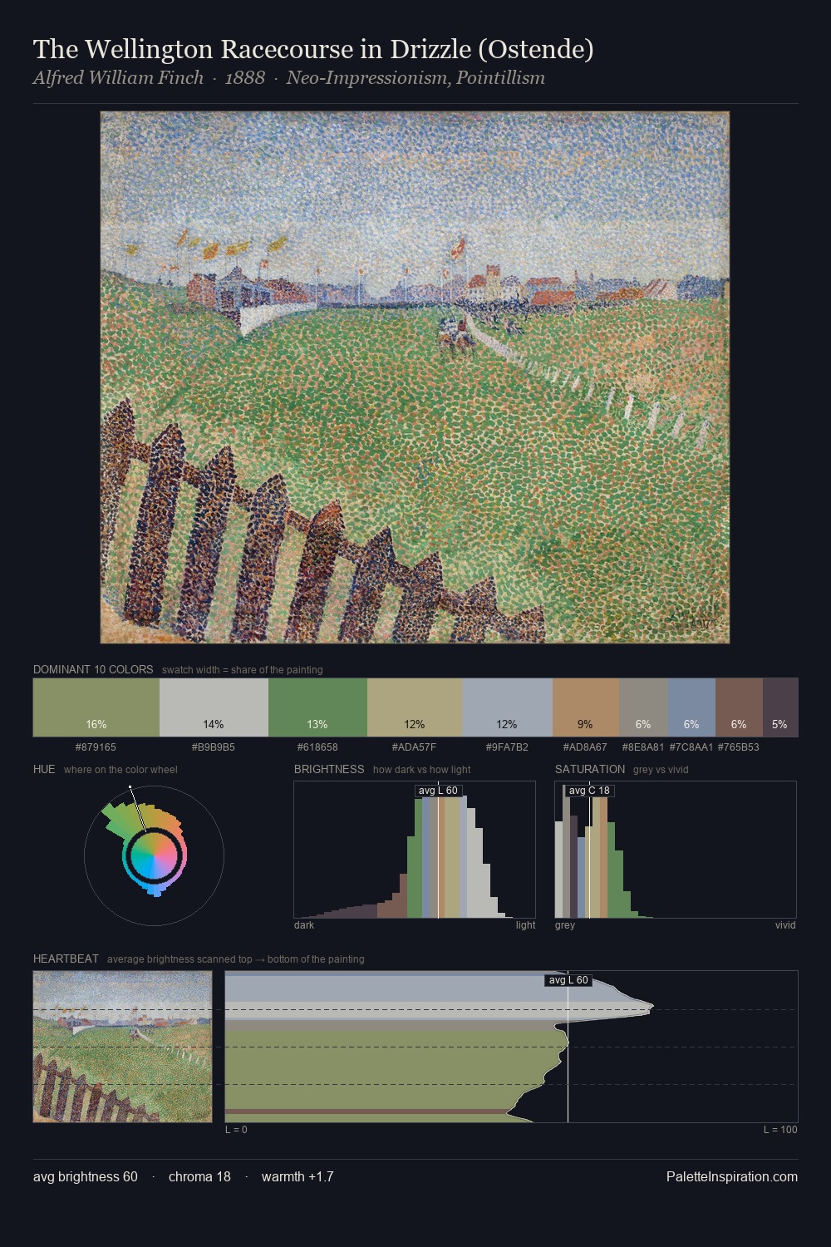The image size is (831, 1247).
Task: Choose the brown swatch above #765B53
Action: (739, 707)
